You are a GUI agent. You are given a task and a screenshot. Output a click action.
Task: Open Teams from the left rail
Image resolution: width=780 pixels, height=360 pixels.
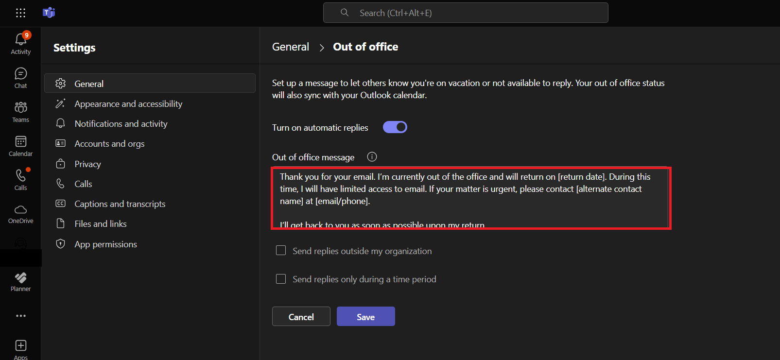(20, 112)
